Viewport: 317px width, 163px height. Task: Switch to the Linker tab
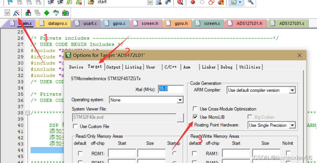(x=209, y=67)
